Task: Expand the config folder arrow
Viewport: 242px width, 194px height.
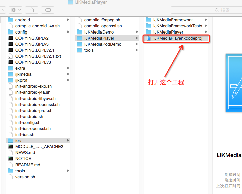Action: (x=68, y=32)
